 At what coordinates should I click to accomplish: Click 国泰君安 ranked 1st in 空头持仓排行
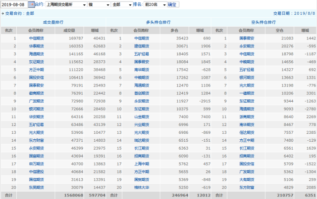click(x=247, y=39)
